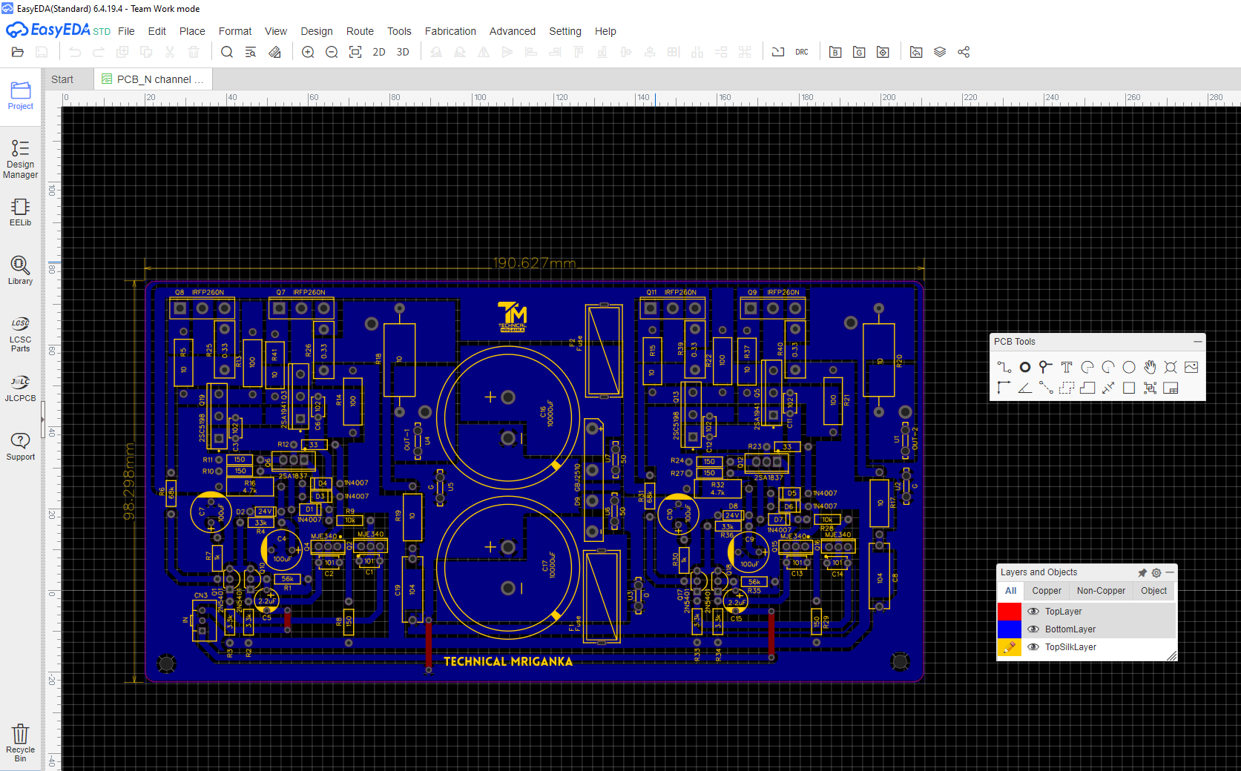Viewport: 1241px width, 771px height.
Task: Show the All tab in Layers panel
Action: pyautogui.click(x=1010, y=591)
